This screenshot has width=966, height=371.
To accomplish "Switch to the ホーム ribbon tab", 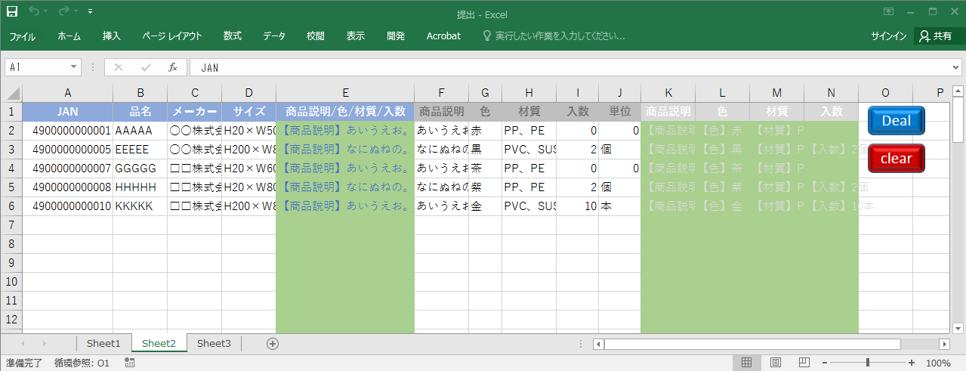I will click(x=69, y=36).
